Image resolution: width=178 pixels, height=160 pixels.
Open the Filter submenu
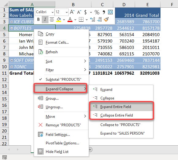[x=61, y=70]
